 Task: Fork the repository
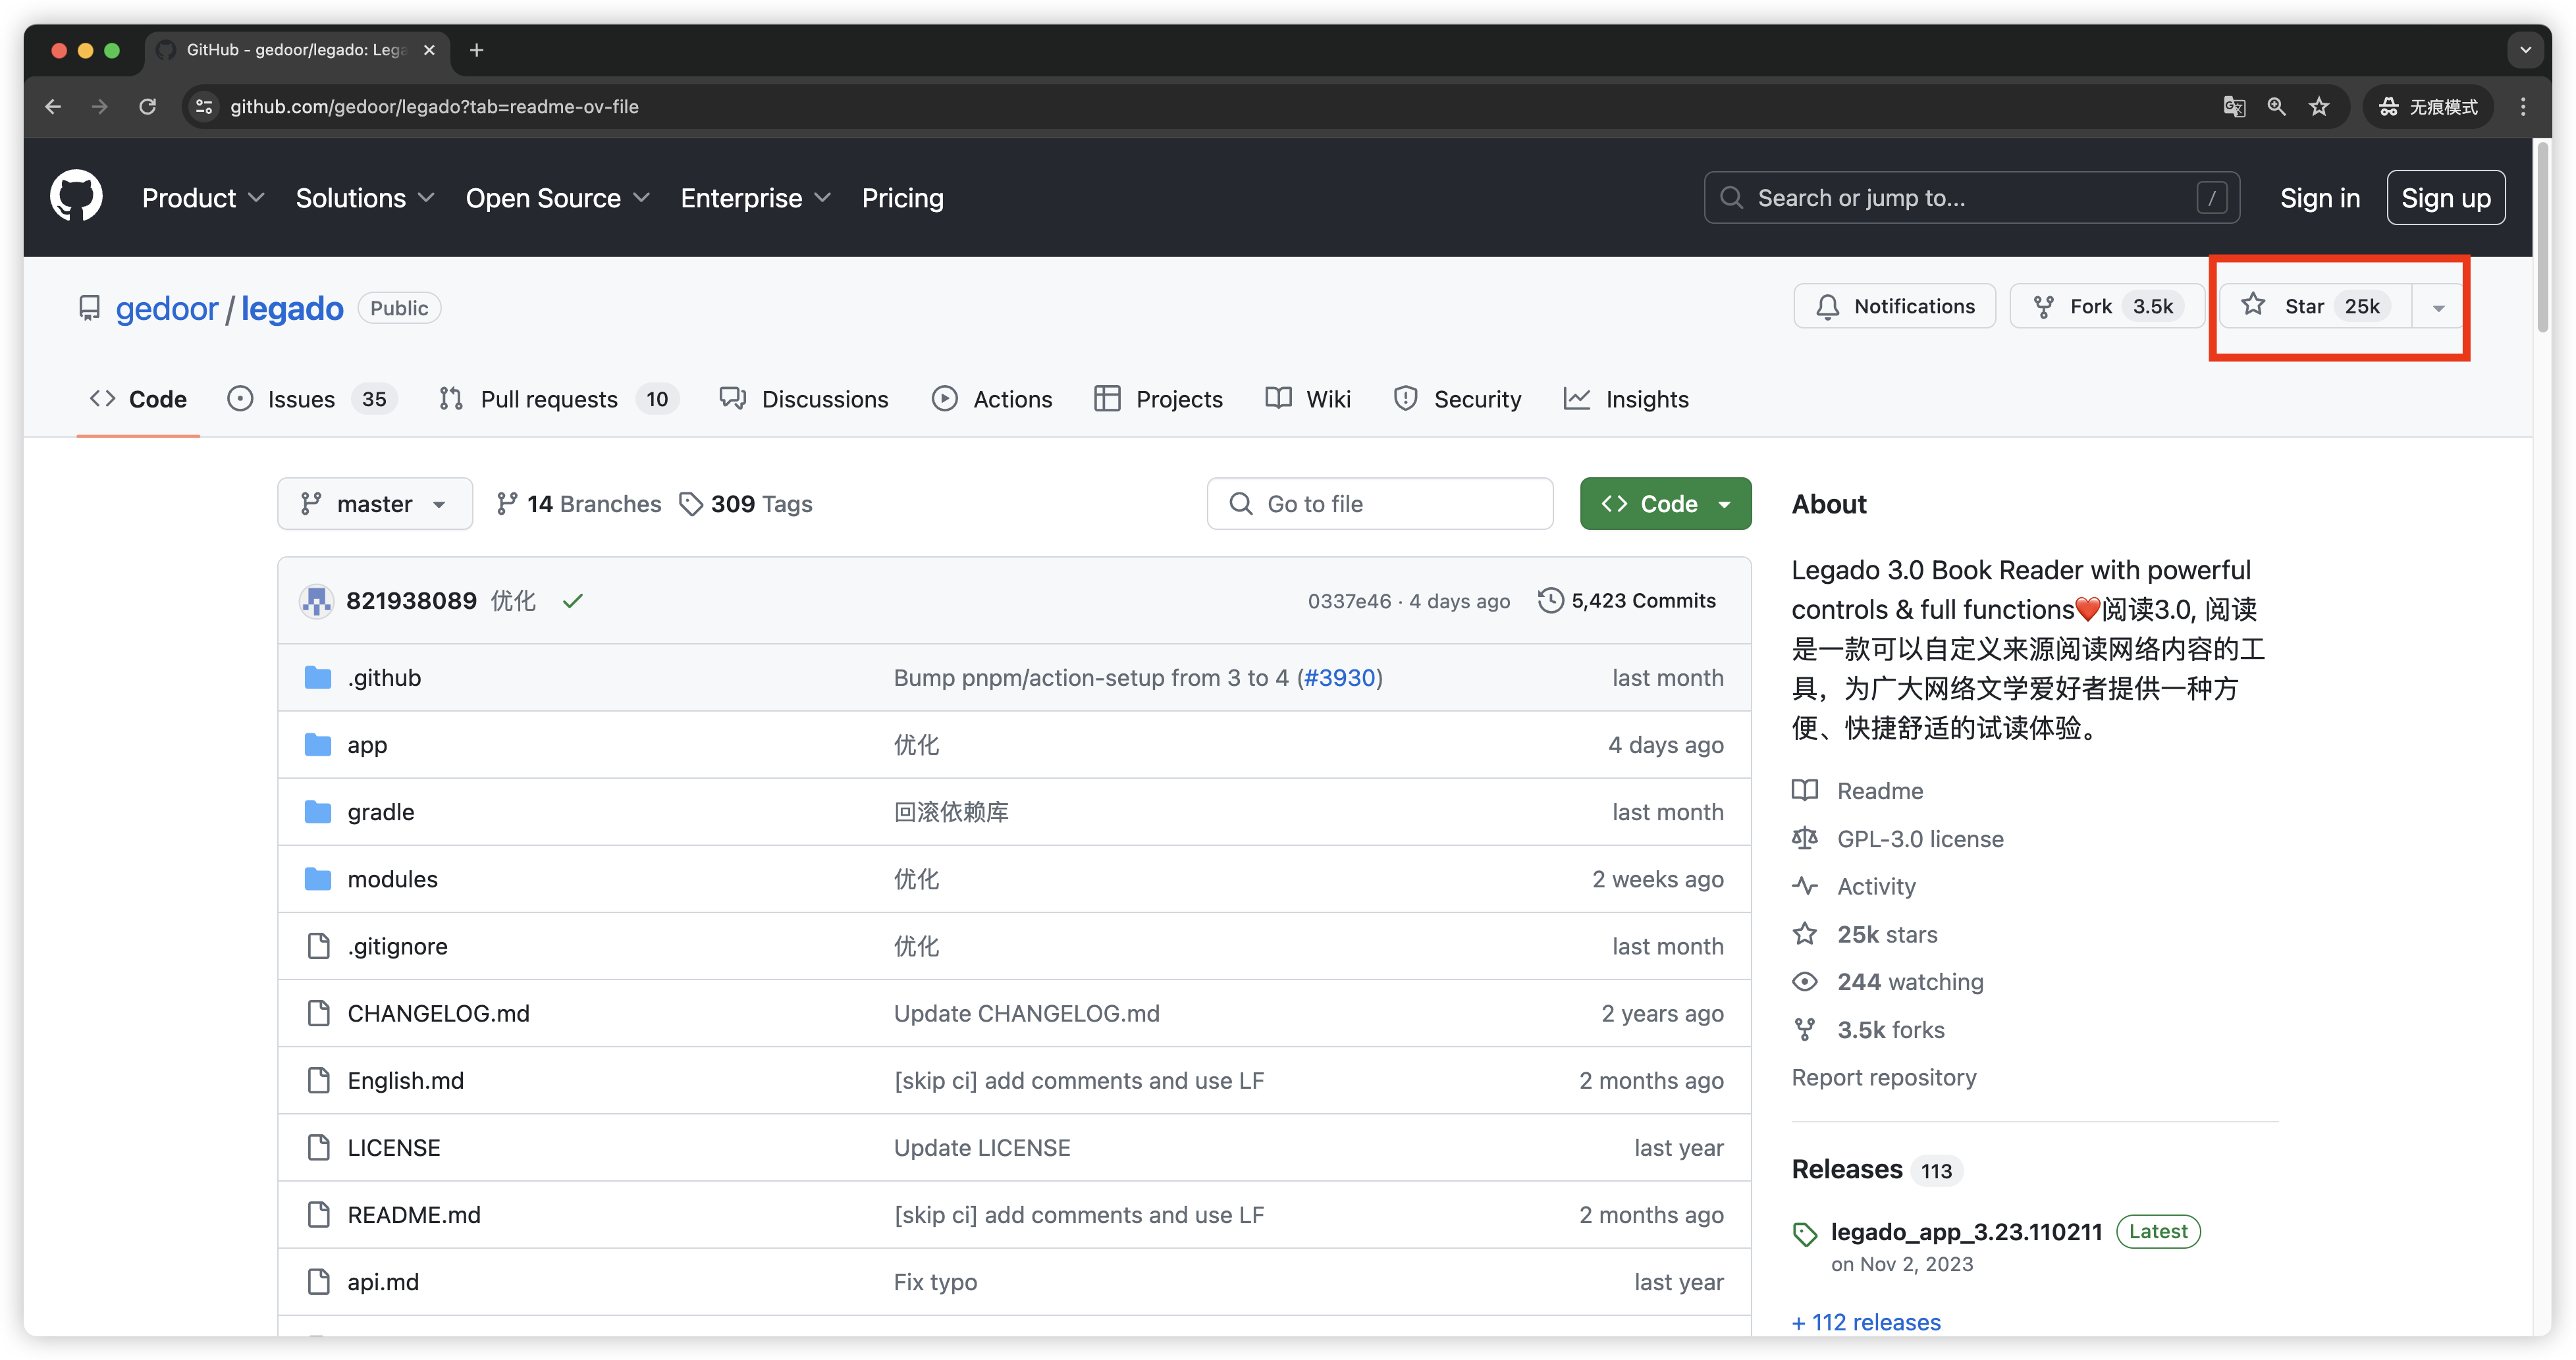coord(2106,306)
